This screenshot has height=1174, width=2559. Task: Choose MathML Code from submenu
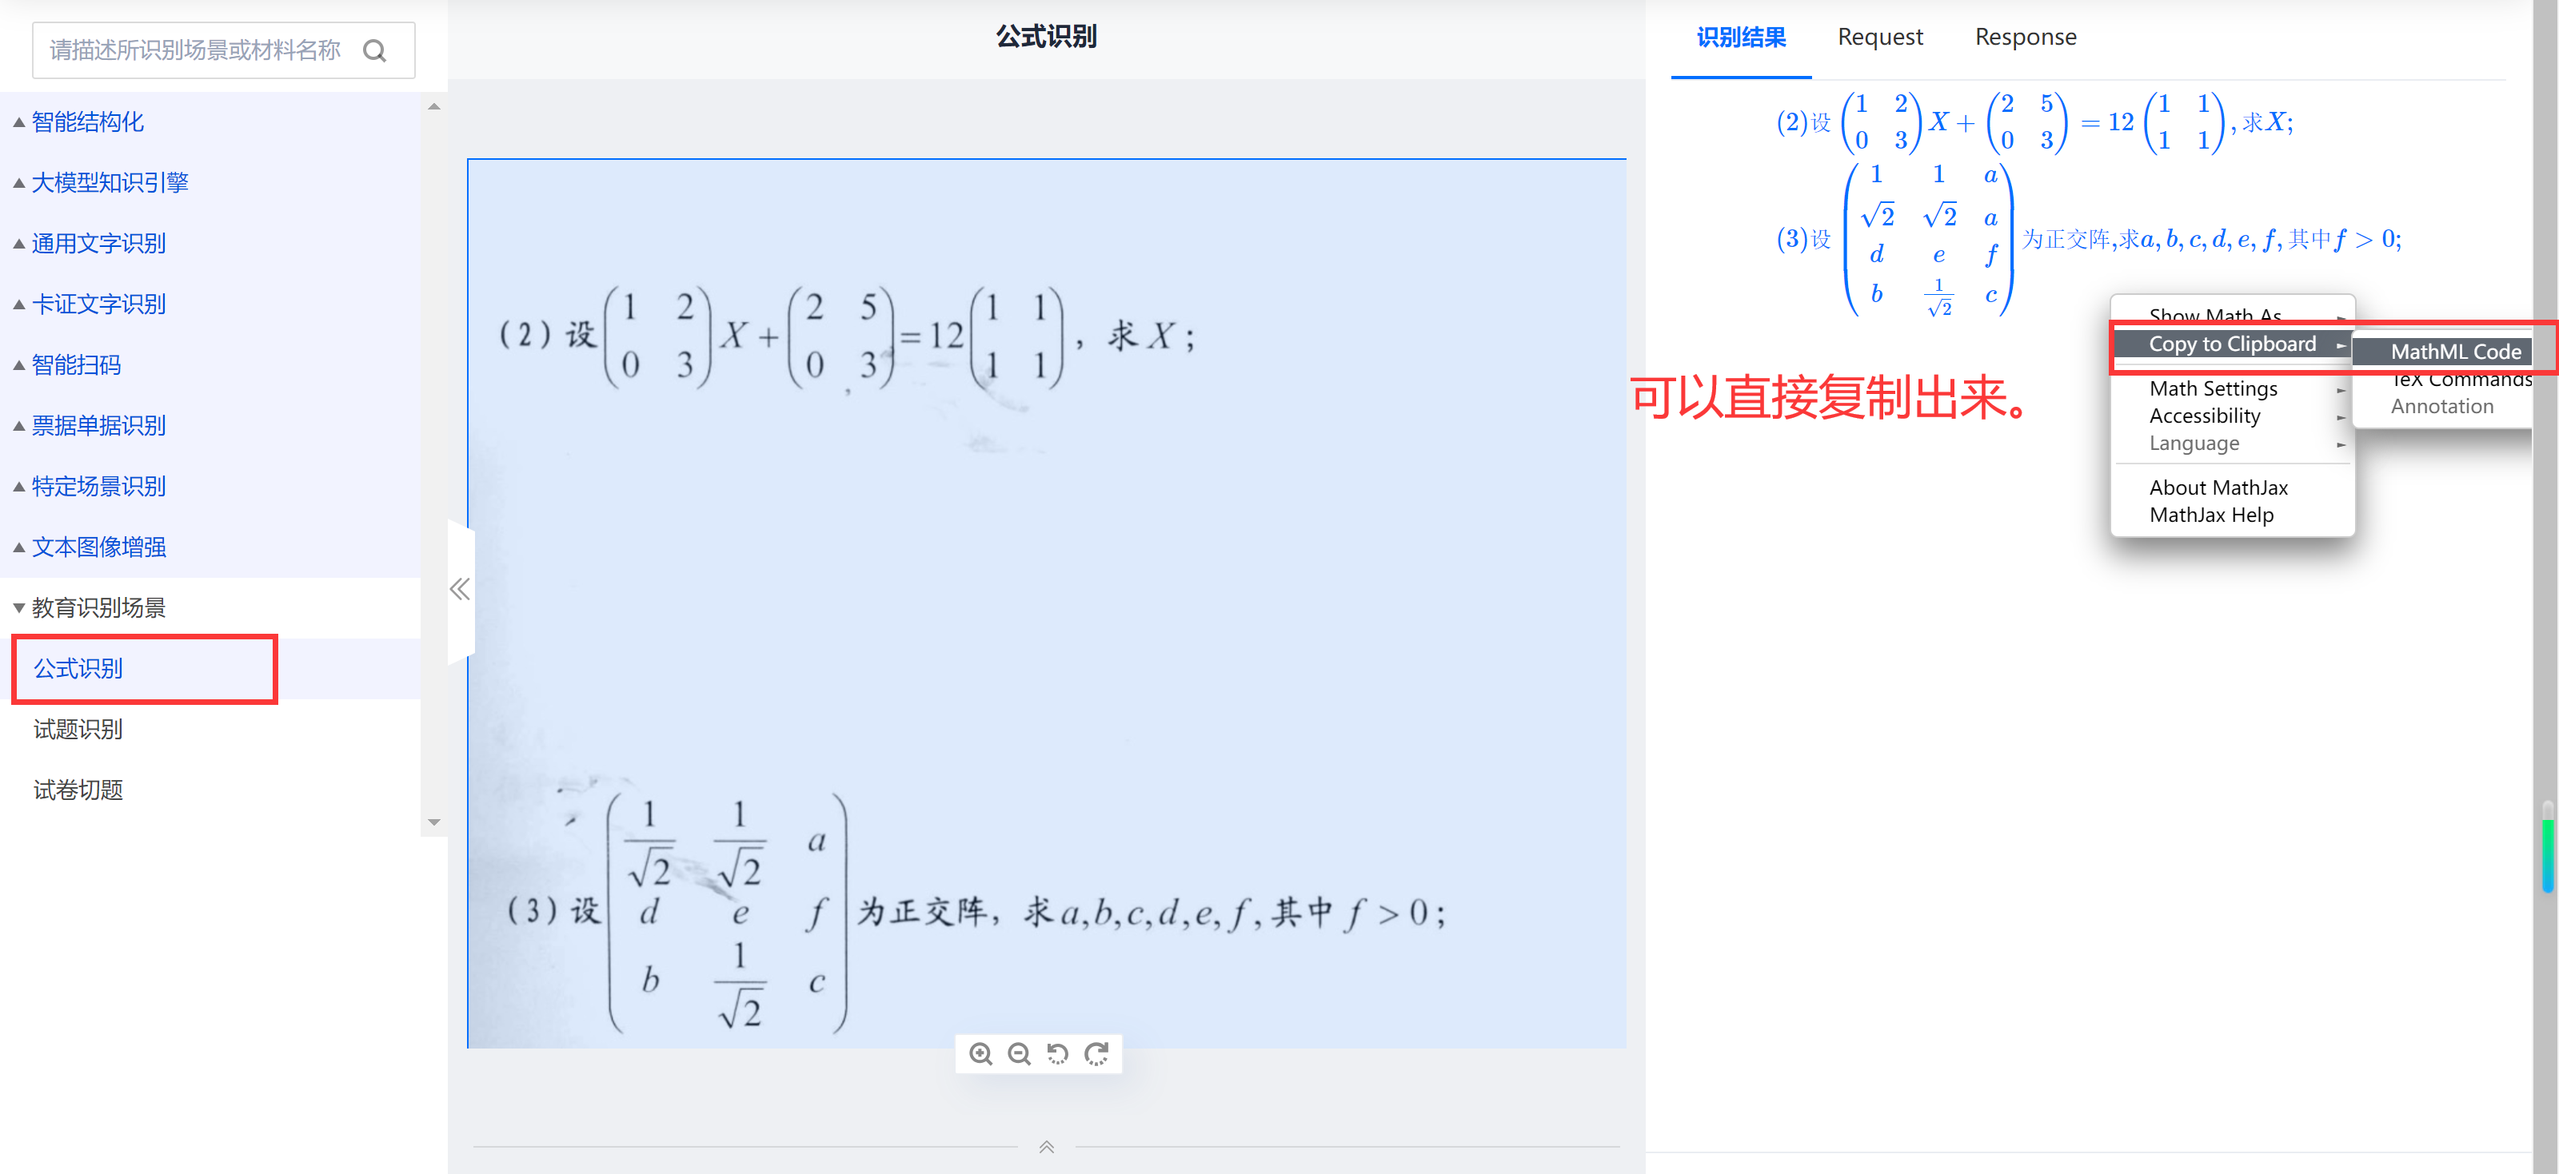pyautogui.click(x=2455, y=352)
